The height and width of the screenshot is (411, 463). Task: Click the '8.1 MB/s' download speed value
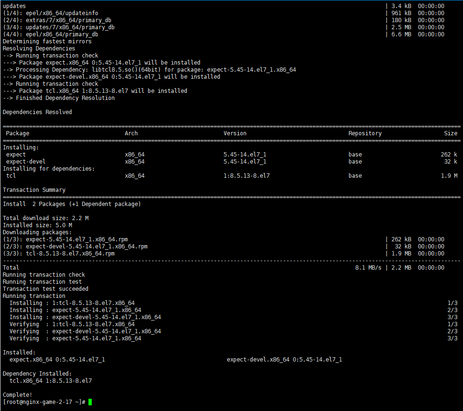[368, 268]
